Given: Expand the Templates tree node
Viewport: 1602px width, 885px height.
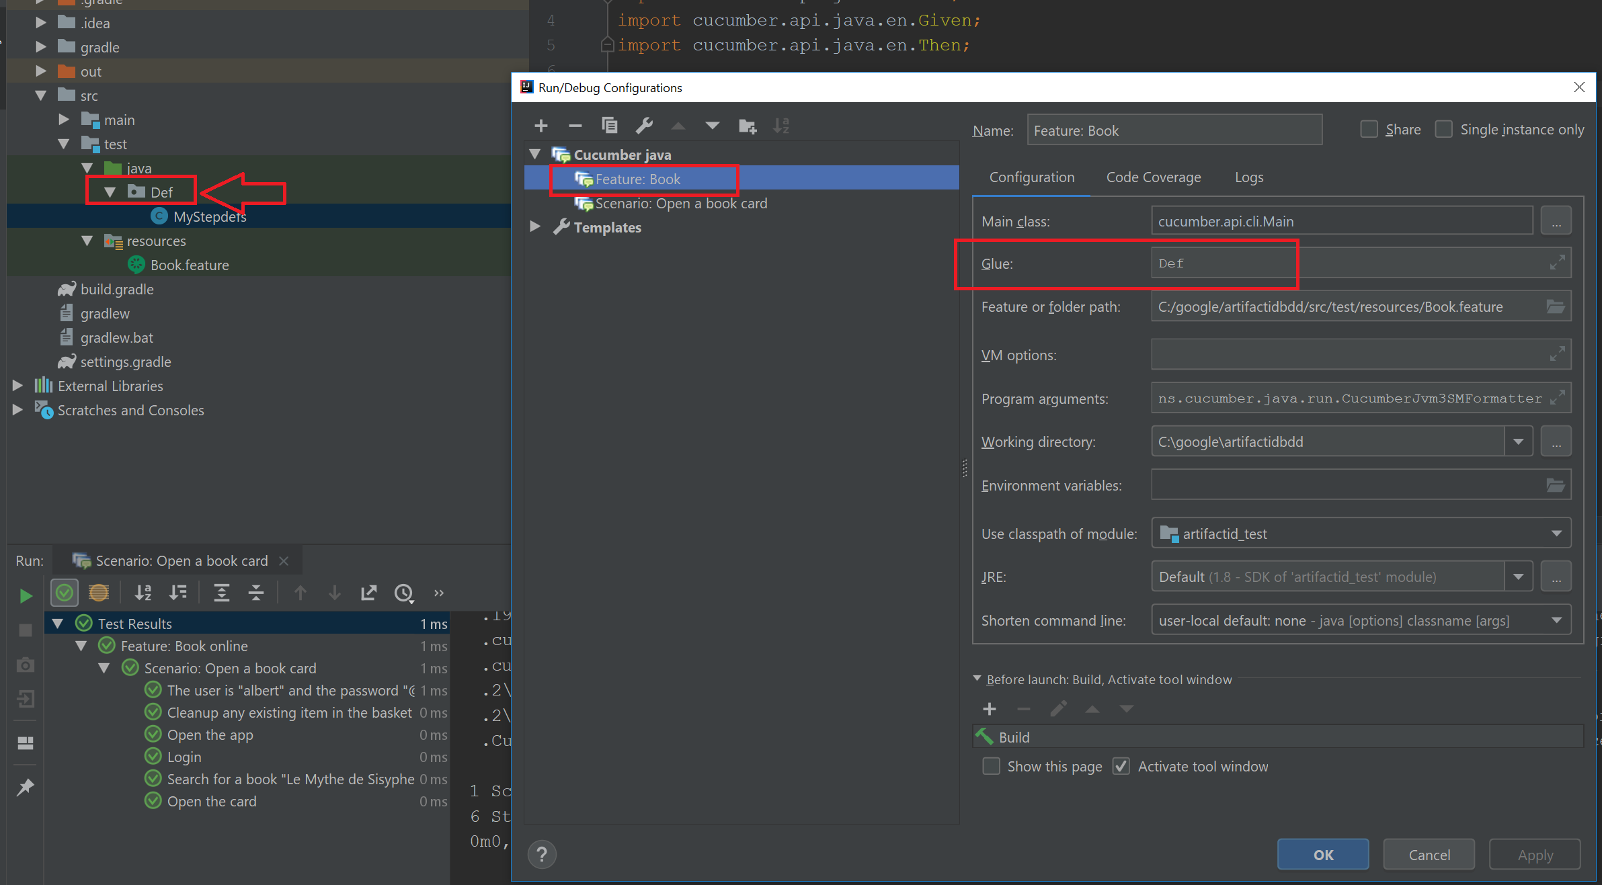Looking at the screenshot, I should click(x=535, y=227).
